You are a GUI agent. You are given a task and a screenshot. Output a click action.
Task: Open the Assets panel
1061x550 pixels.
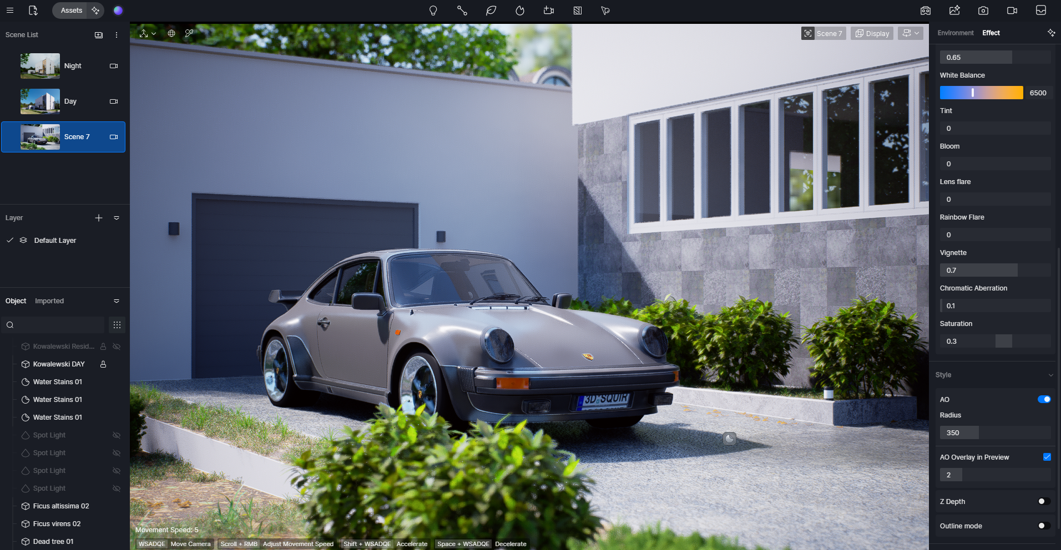pos(71,11)
